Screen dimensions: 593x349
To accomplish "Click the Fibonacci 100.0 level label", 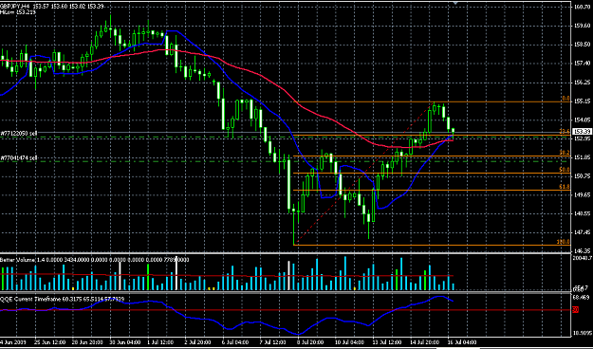I will (564, 242).
